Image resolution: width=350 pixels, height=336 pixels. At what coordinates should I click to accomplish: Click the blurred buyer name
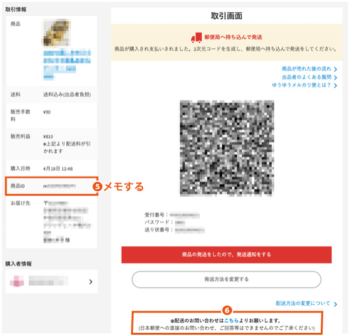pos(48,281)
